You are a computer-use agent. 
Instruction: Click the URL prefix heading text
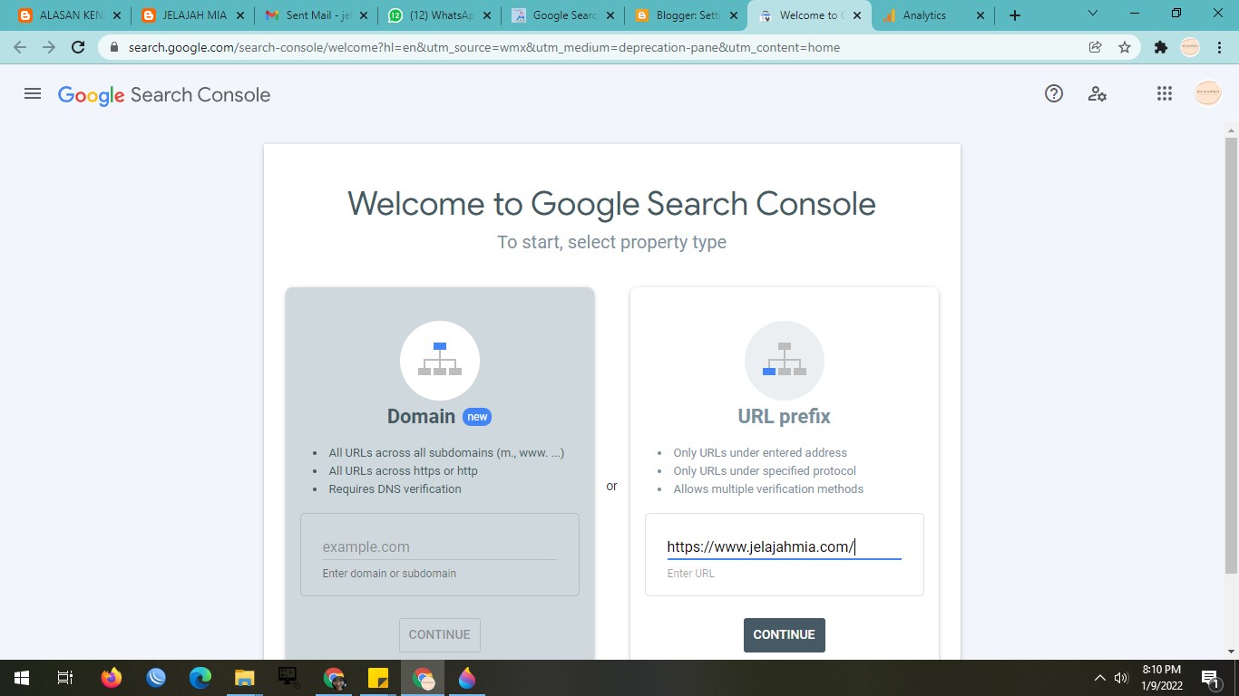(x=785, y=417)
